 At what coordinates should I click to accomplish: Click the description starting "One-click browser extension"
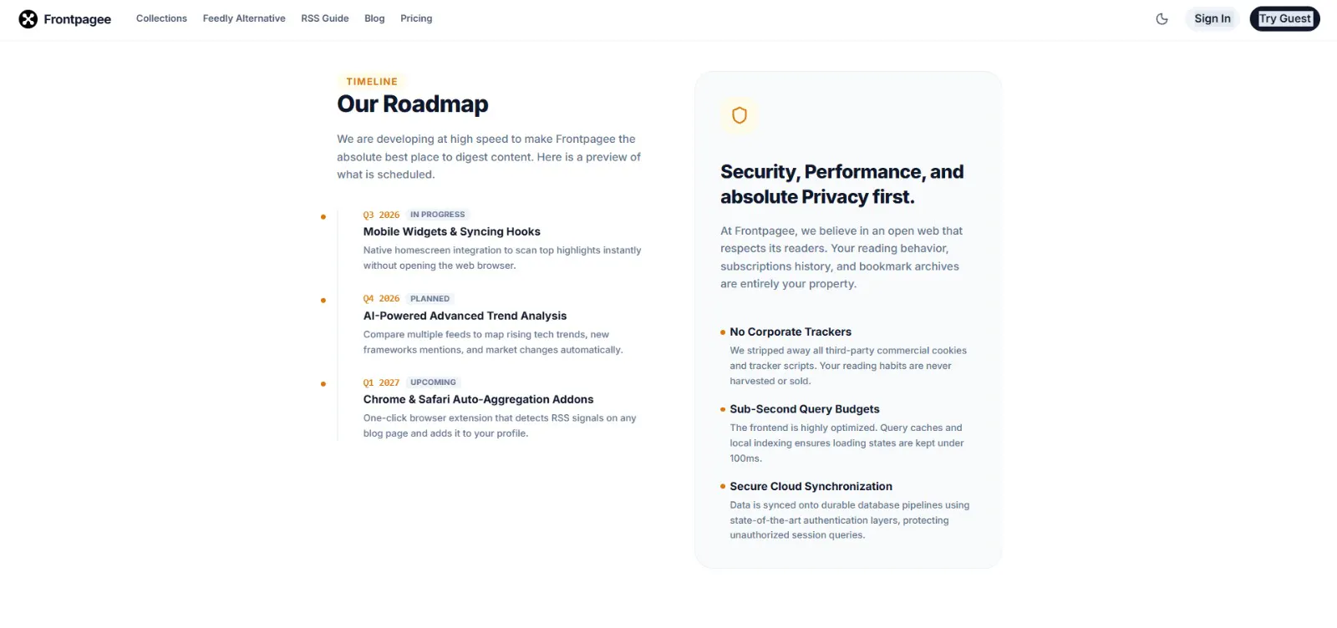tap(500, 426)
